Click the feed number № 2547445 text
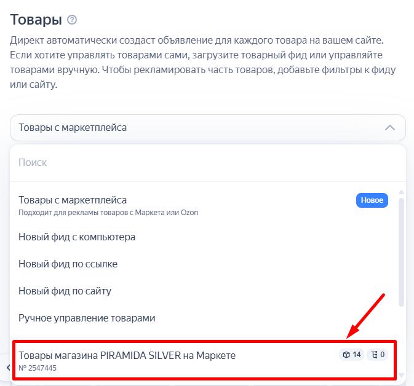 click(38, 368)
